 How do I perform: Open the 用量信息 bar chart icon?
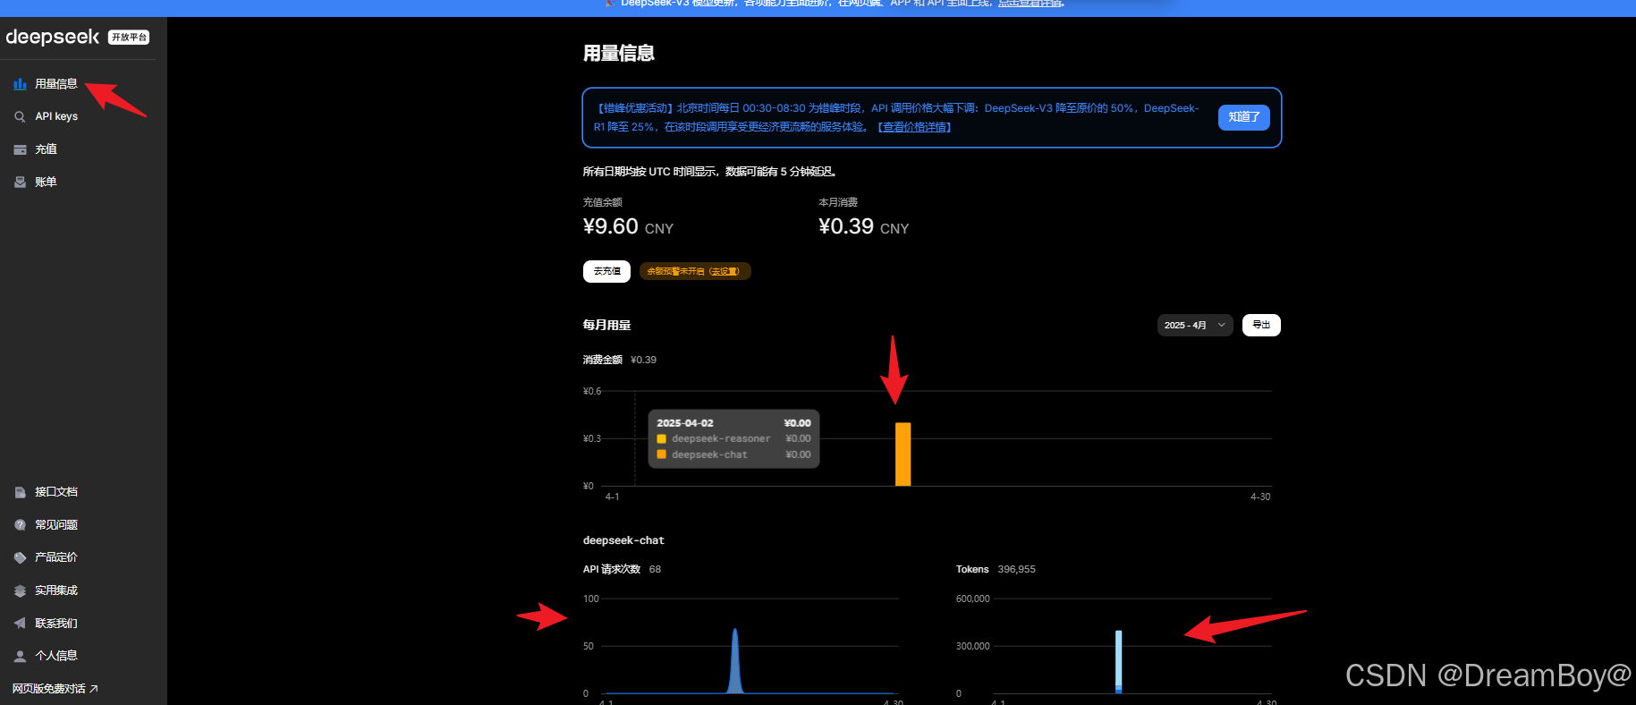coord(20,84)
